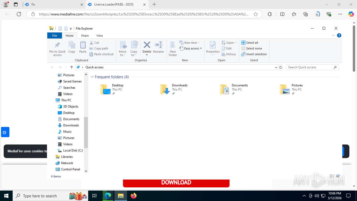Screen dimensions: 357x201
Task: Click Select all
Action: 250,43
